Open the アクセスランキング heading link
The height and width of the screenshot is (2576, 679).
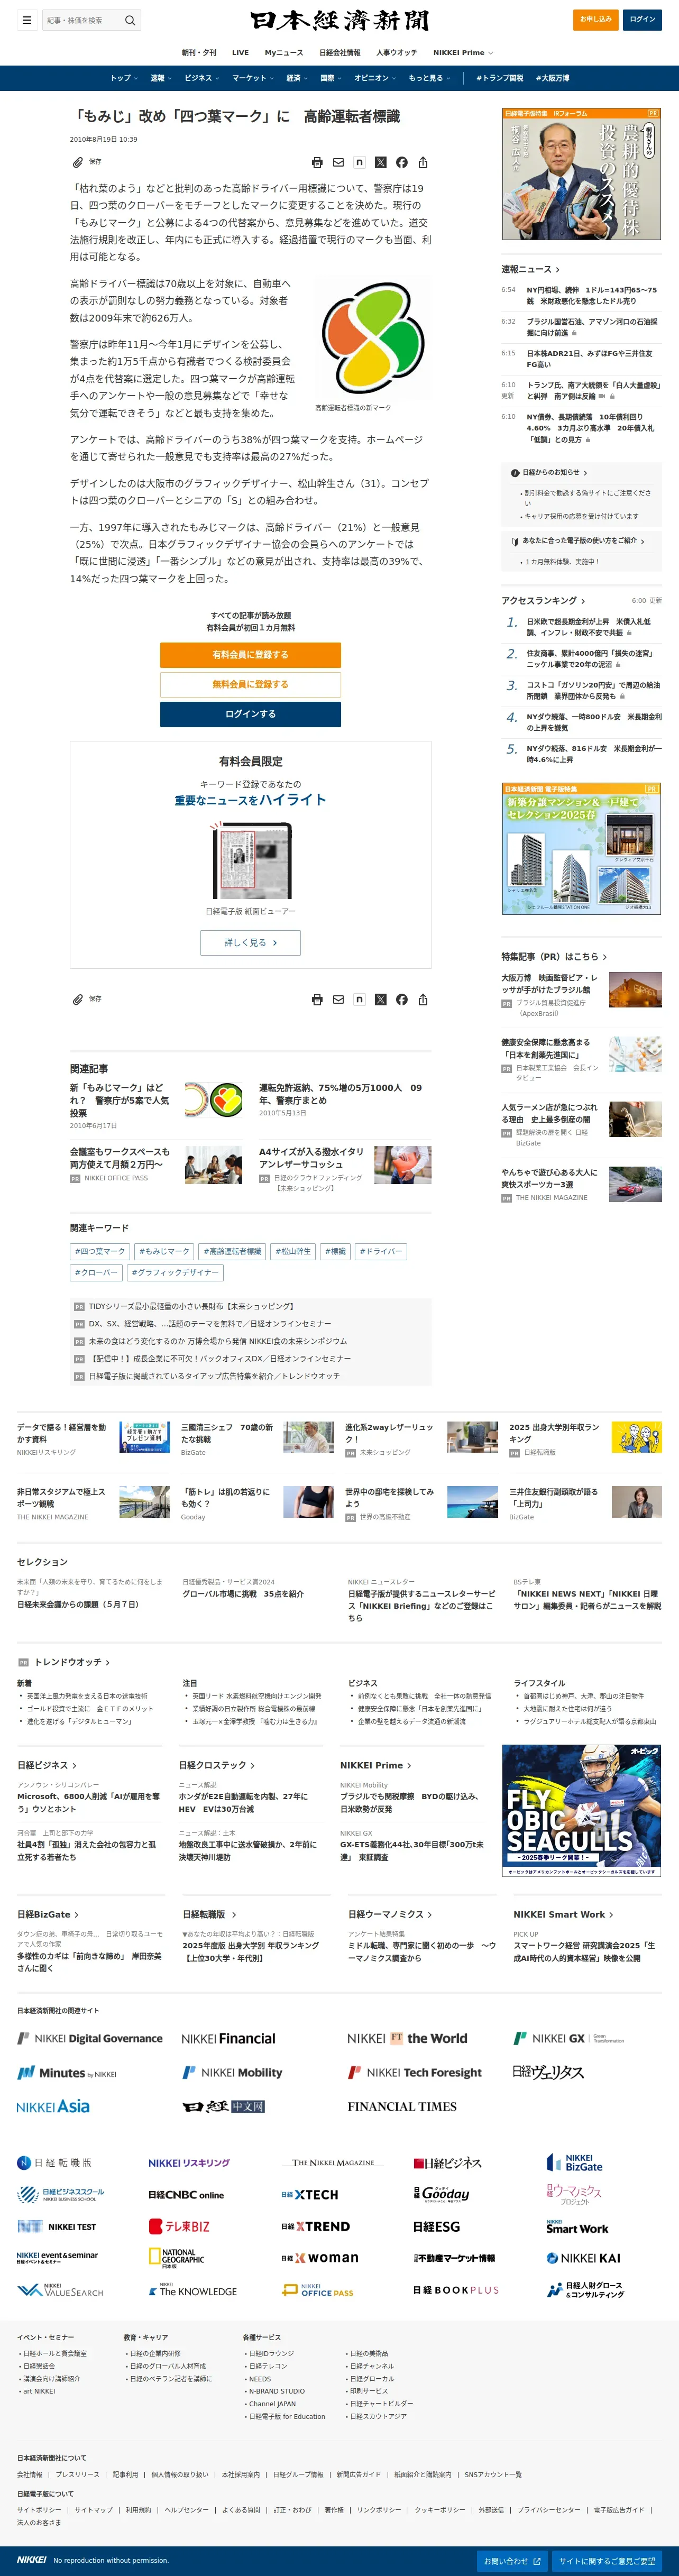[x=543, y=600]
